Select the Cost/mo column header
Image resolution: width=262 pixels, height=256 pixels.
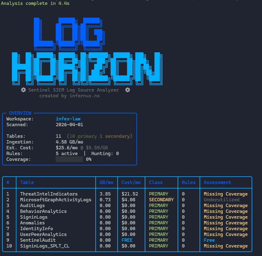(131, 182)
